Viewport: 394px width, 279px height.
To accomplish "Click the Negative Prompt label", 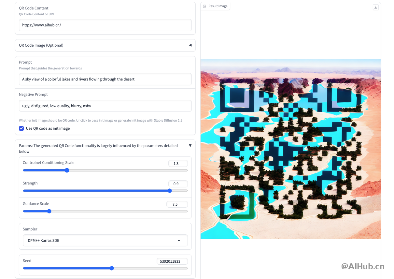I will coord(33,95).
